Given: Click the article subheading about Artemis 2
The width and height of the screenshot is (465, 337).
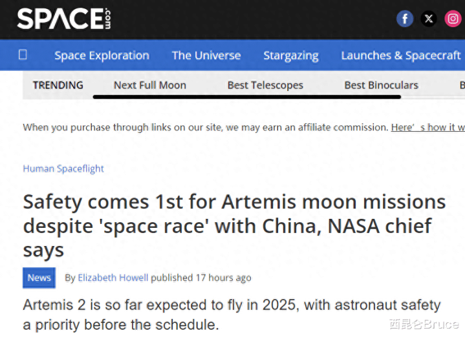Looking at the screenshot, I should coord(232,313).
